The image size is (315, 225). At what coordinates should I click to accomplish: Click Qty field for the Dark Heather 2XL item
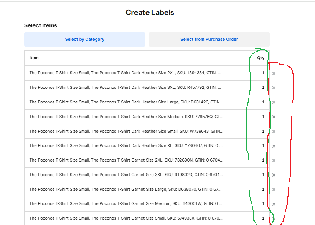[x=263, y=73]
